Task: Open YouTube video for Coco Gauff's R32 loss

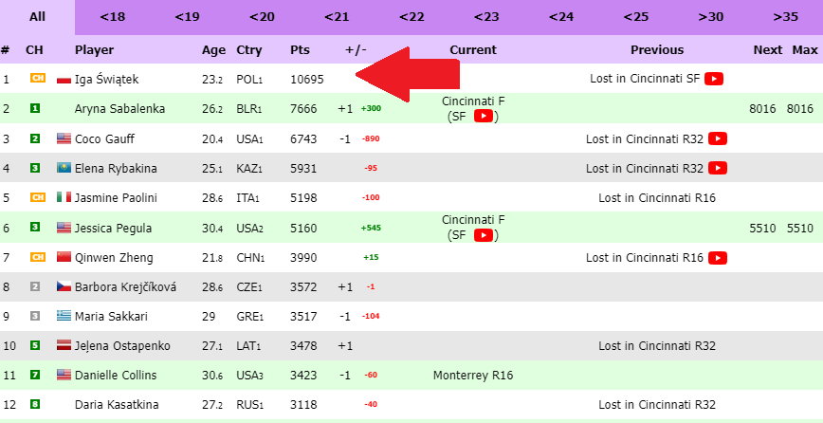Action: tap(718, 138)
